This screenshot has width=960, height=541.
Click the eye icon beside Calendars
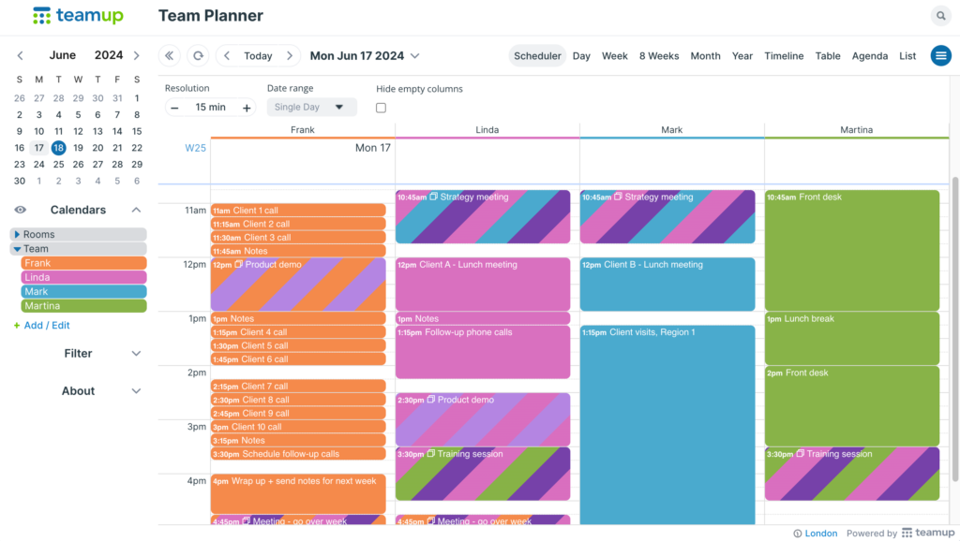(20, 210)
